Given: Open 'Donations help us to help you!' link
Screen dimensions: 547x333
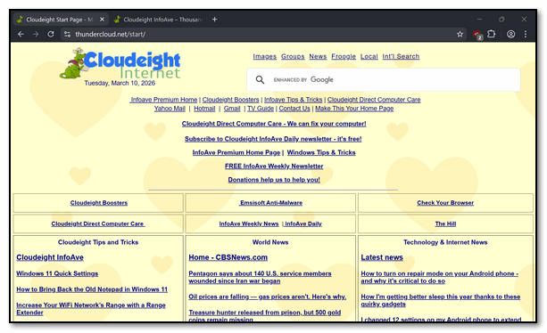Looking at the screenshot, I should 274,180.
